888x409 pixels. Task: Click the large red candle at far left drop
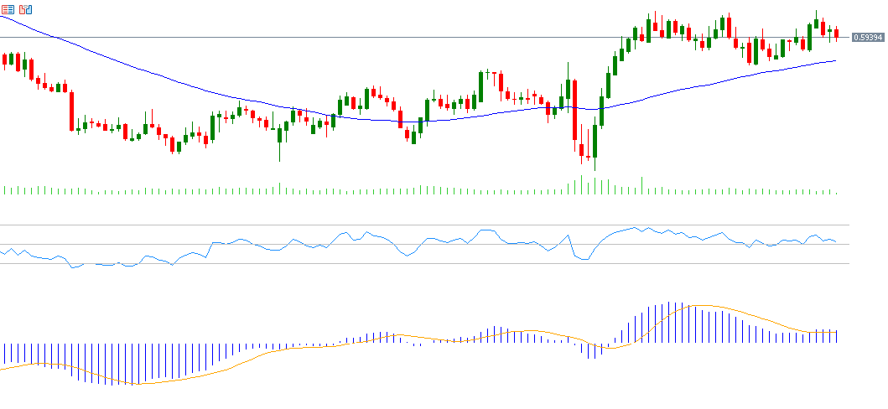71,111
